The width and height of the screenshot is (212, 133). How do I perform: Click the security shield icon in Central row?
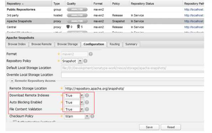coord(68,27)
